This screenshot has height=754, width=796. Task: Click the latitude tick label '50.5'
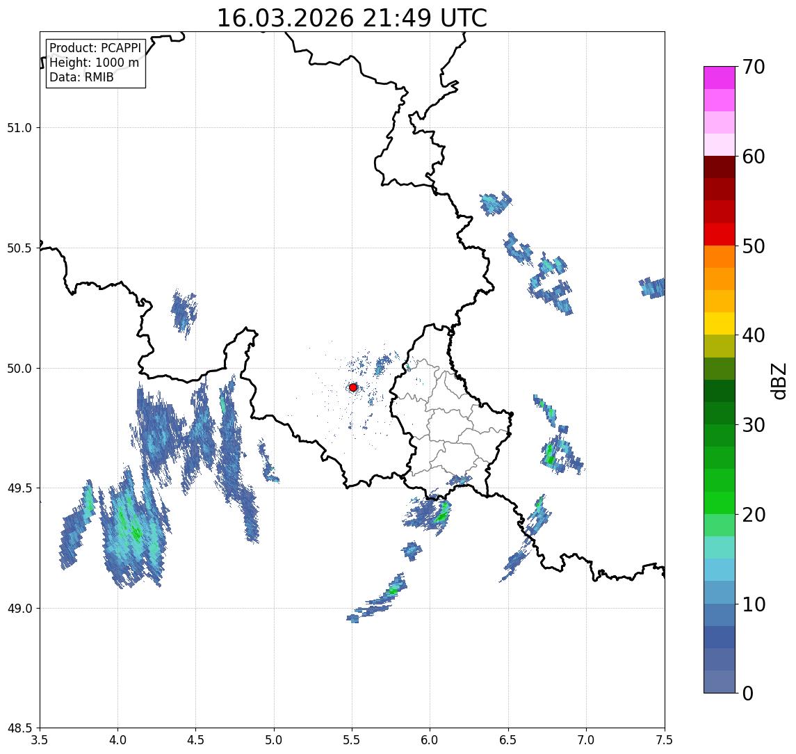[x=19, y=248]
